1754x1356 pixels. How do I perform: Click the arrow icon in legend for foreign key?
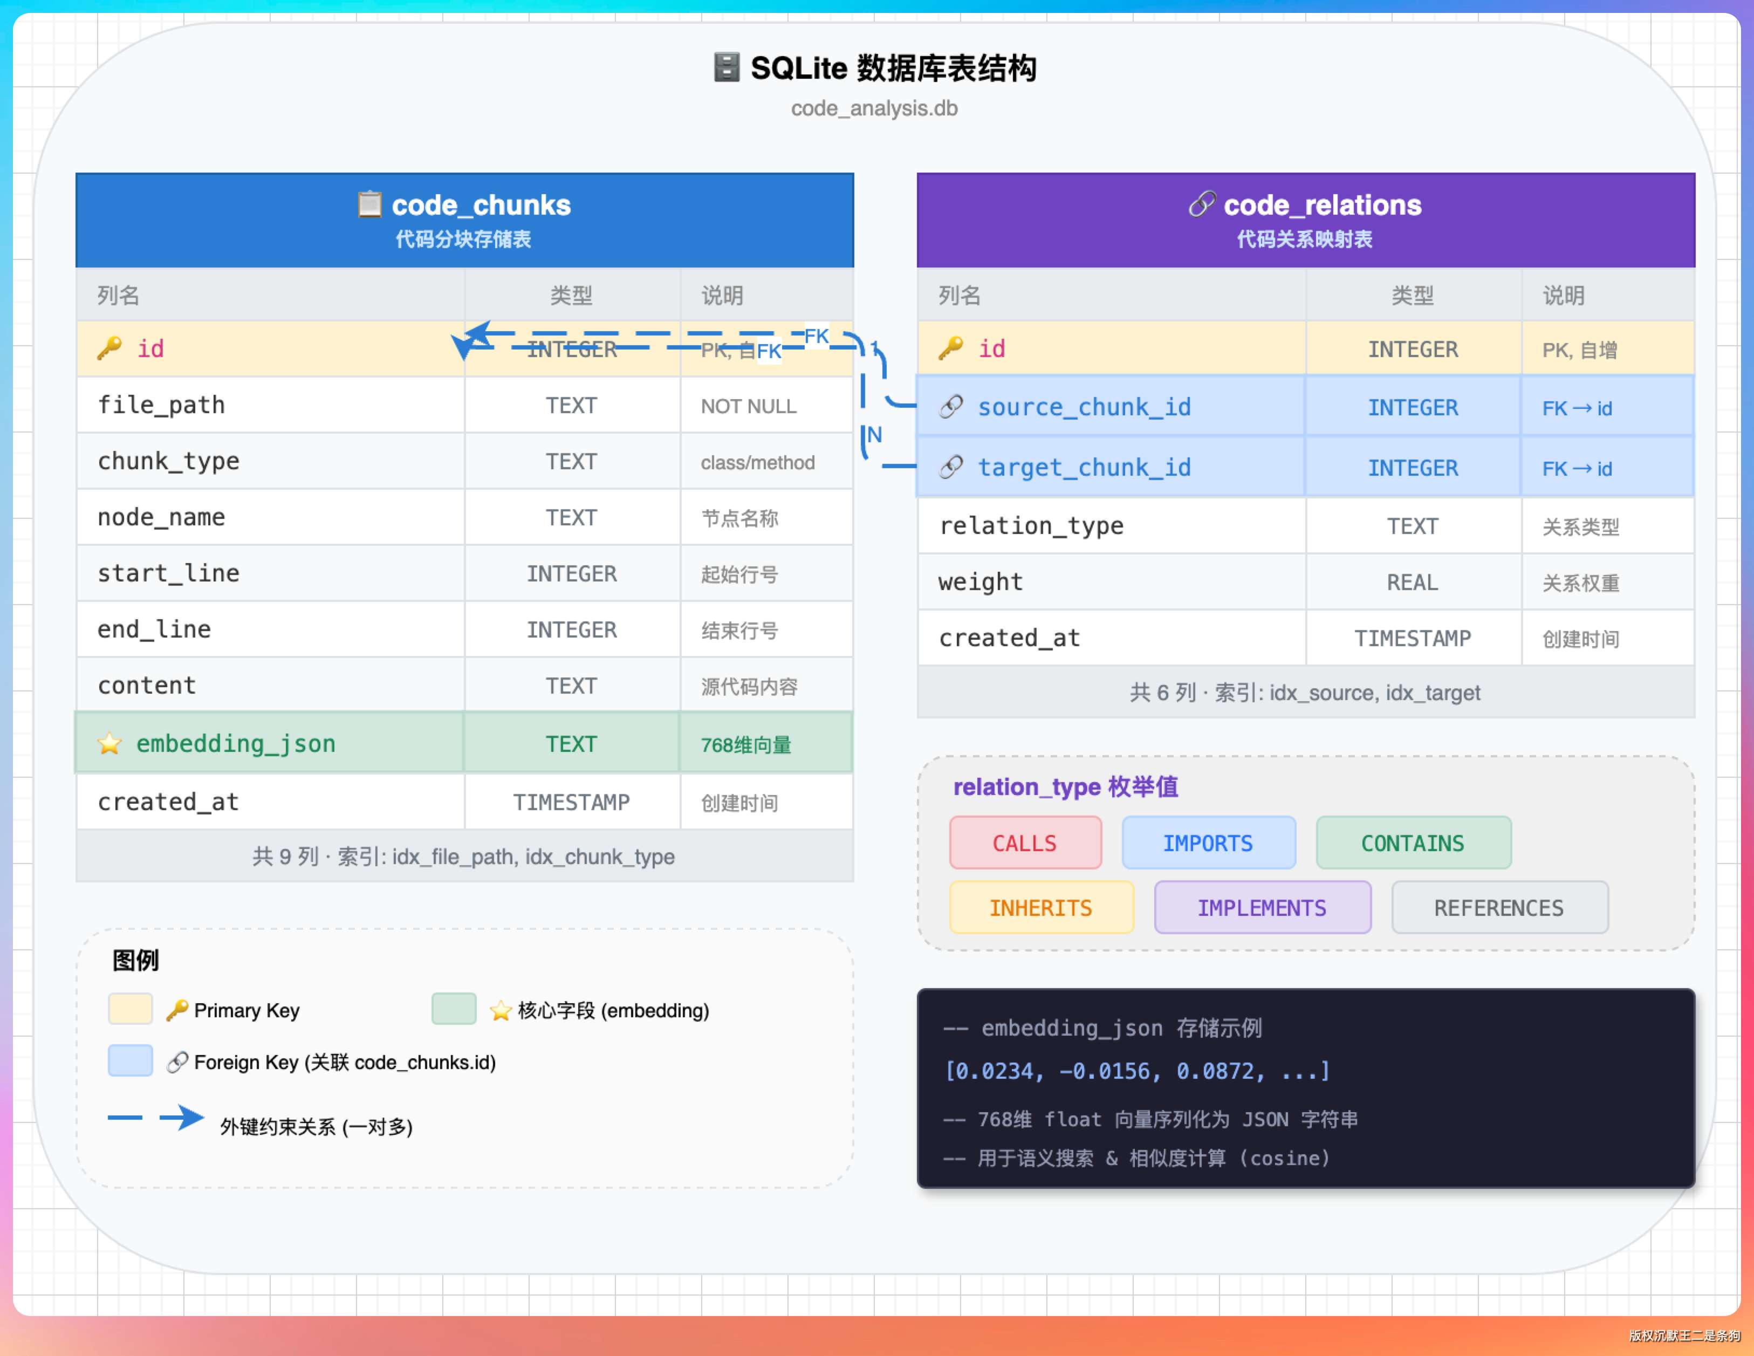click(x=182, y=1118)
